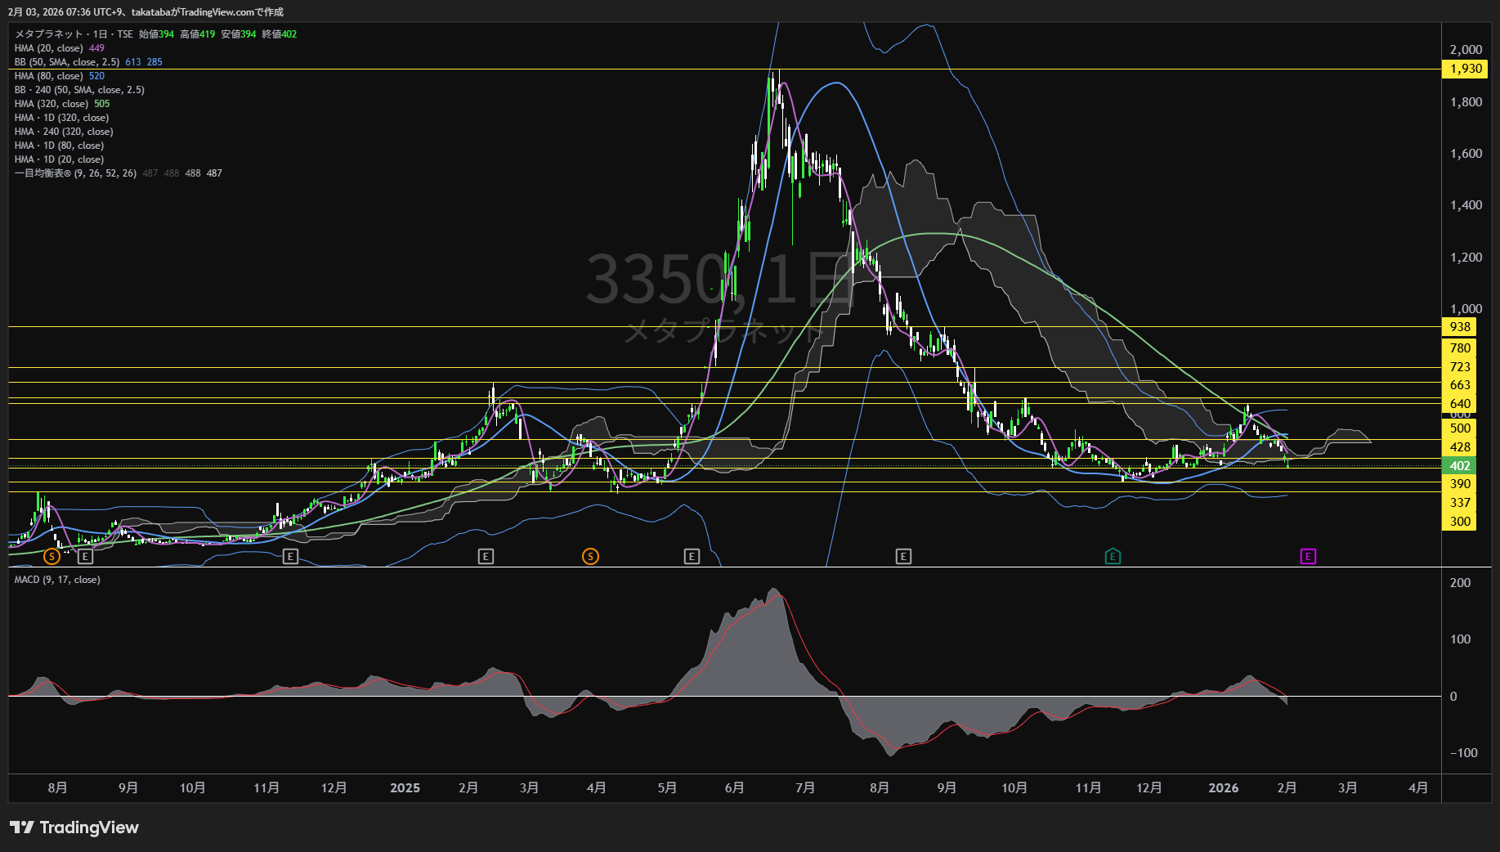Screen dimensions: 1500x852
Task: Click the purple E earnings marker
Action: [1308, 557]
